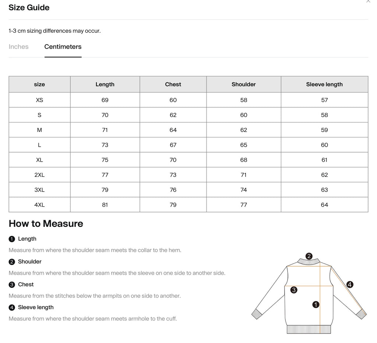377x343 pixels.
Task: Click the Shoulder column header
Action: point(243,84)
